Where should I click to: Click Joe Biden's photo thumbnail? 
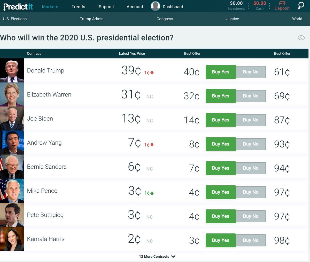12,119
